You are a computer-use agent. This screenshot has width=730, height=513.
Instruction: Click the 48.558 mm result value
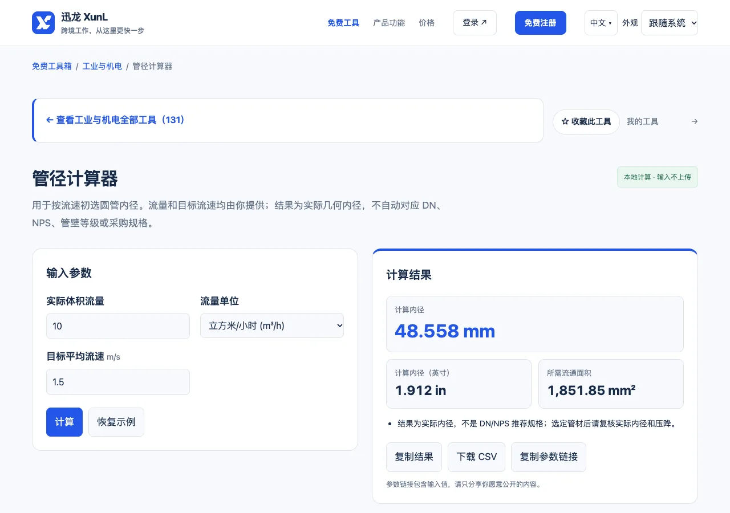(445, 331)
